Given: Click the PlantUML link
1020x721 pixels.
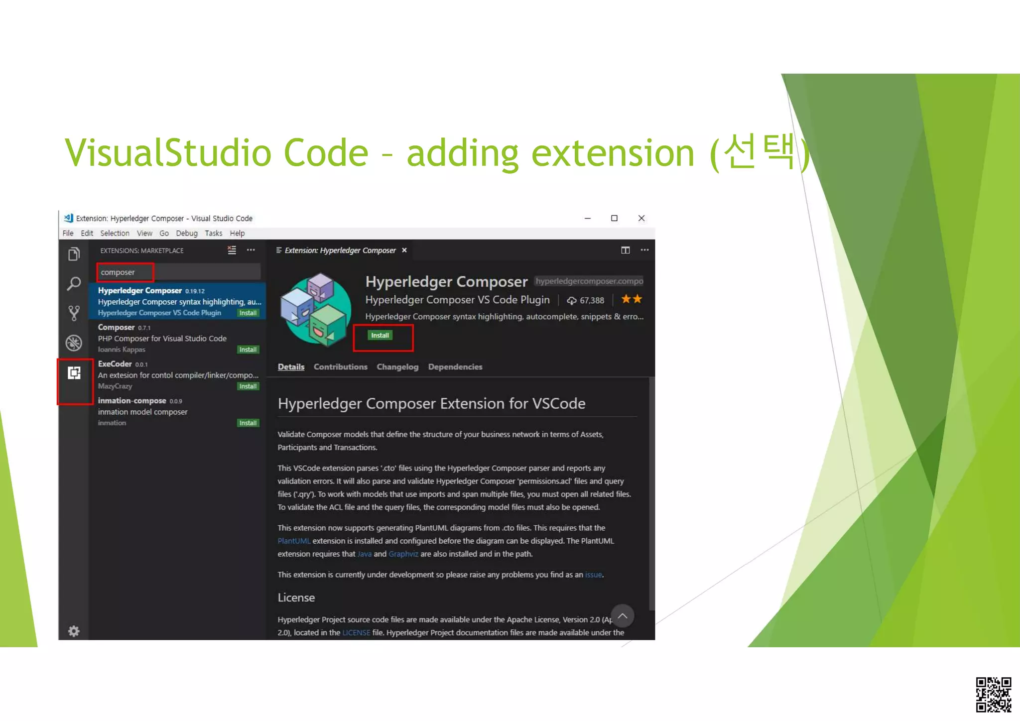Looking at the screenshot, I should pyautogui.click(x=294, y=541).
